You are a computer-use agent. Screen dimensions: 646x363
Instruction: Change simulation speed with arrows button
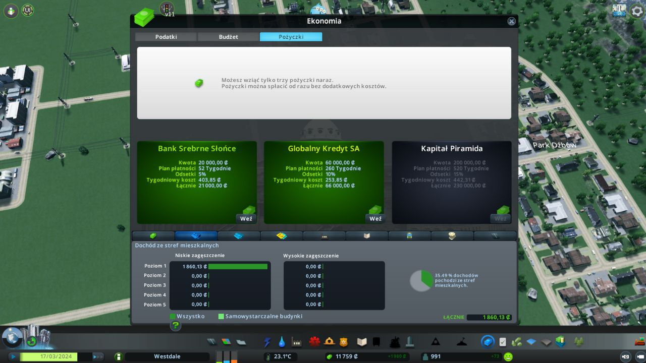click(97, 356)
